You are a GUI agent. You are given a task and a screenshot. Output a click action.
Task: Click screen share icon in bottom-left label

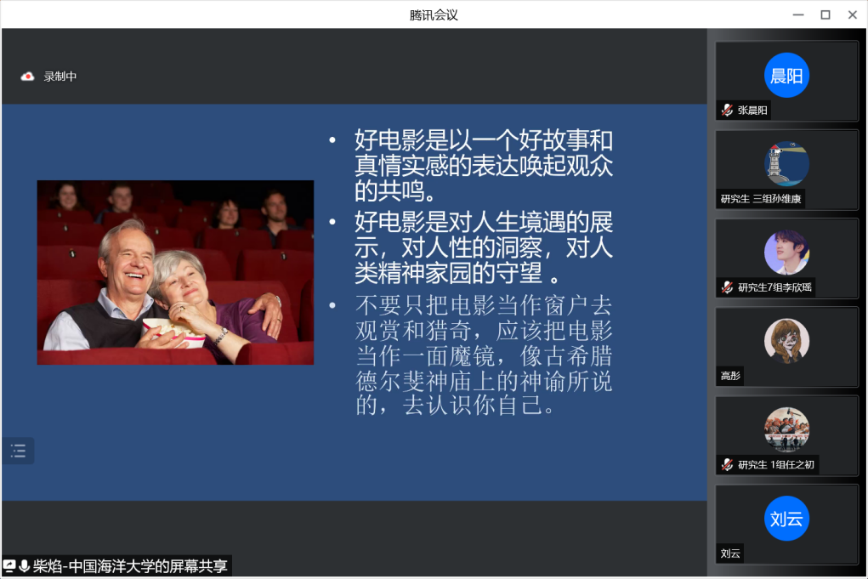[x=9, y=565]
